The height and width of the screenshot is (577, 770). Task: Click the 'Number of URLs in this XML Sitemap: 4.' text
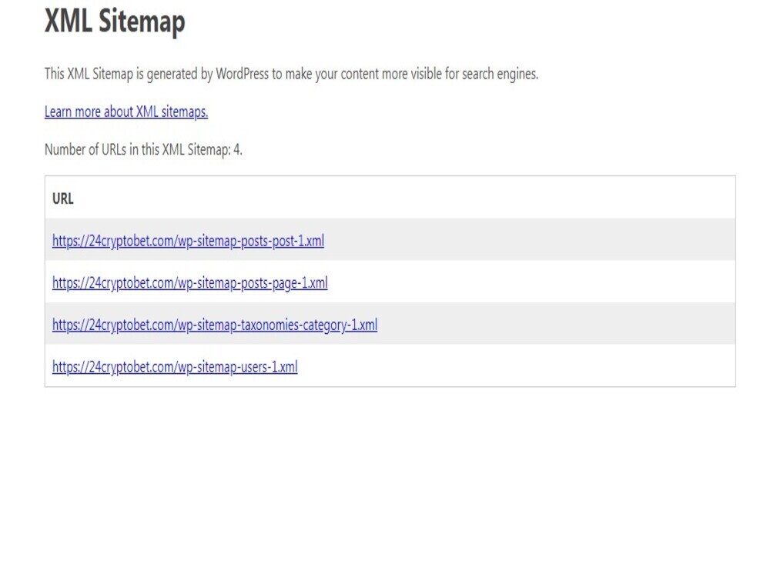tap(143, 149)
